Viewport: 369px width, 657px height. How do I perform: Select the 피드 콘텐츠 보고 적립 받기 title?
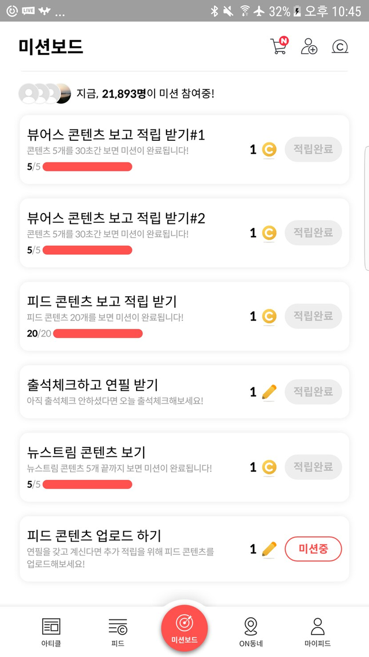(x=102, y=301)
